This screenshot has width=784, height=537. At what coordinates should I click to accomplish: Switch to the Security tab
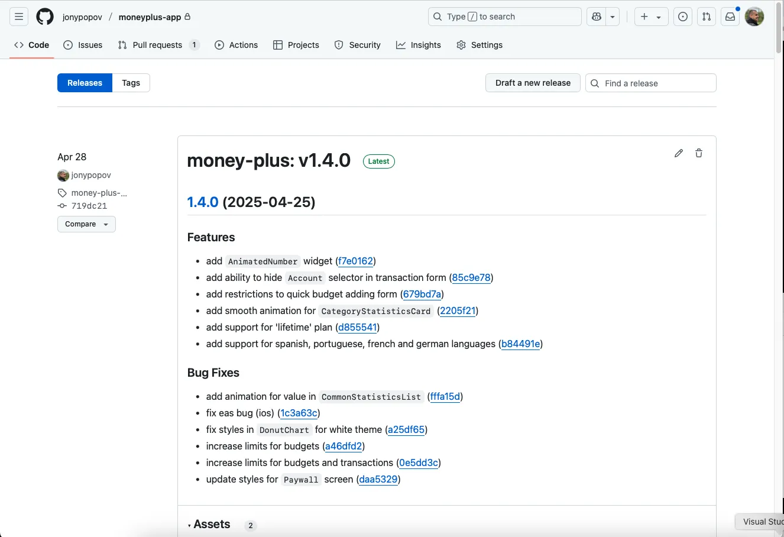pyautogui.click(x=358, y=45)
